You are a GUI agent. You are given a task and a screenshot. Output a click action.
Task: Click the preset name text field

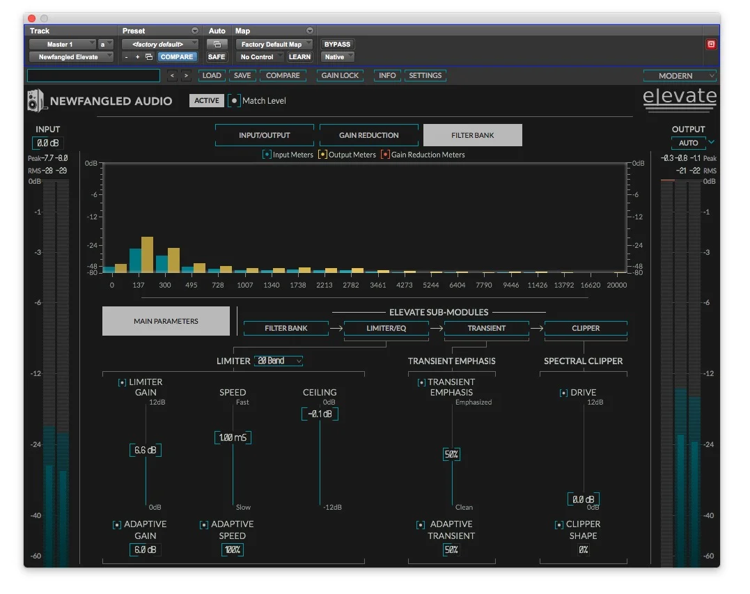click(x=94, y=76)
